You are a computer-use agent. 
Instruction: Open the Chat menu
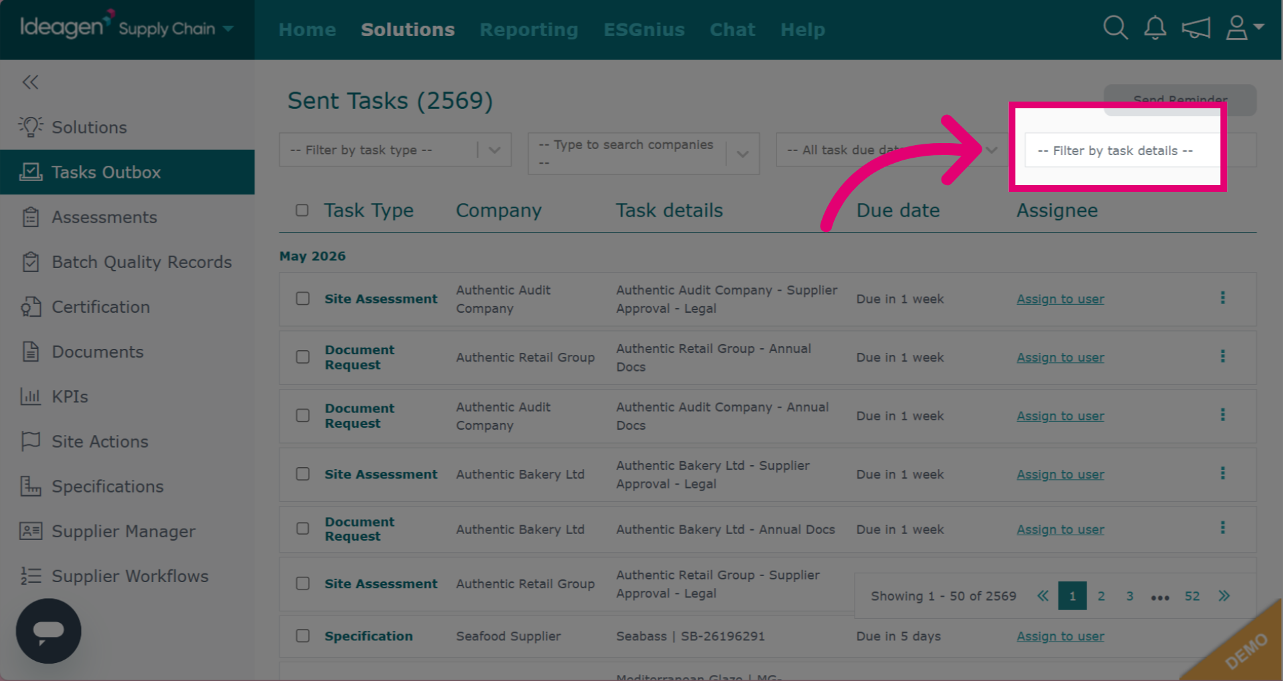732,29
